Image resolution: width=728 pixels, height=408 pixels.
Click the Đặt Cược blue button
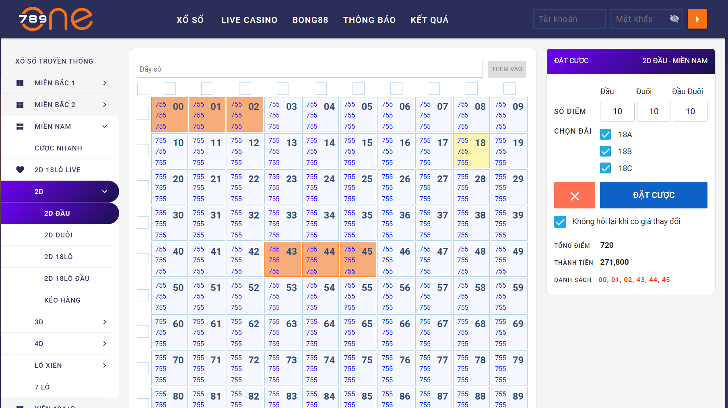click(654, 195)
